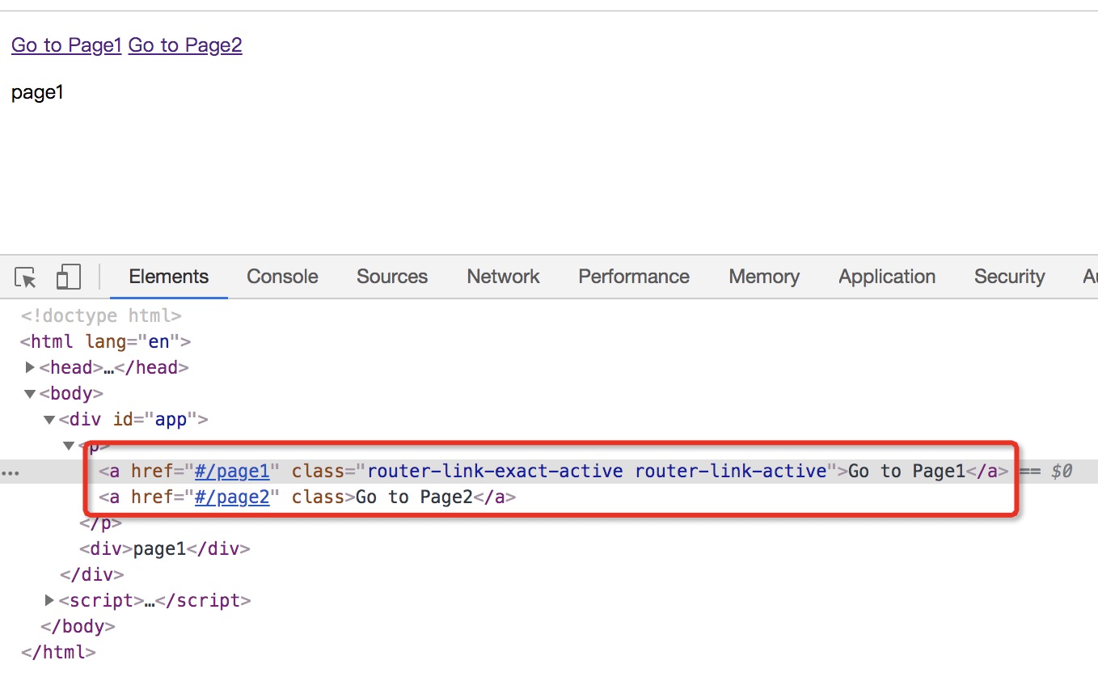This screenshot has width=1098, height=673.
Task: Select the closing </div> tag line
Action: [91, 574]
